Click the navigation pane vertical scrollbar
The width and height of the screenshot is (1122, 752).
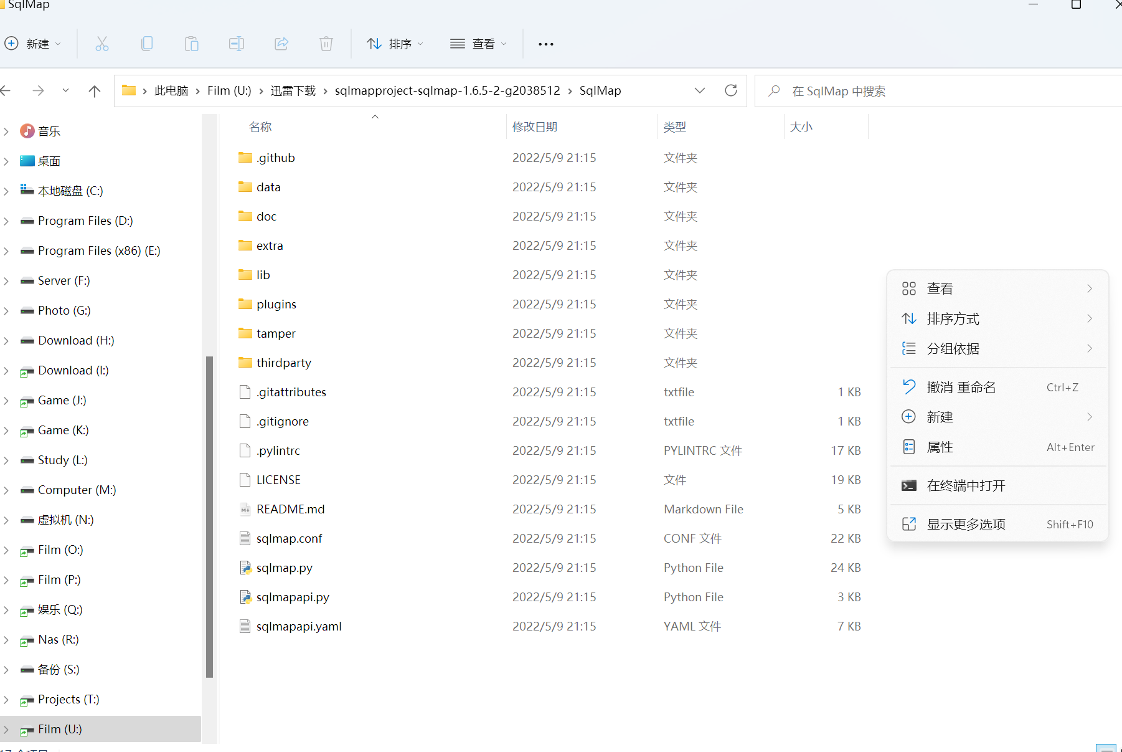point(210,516)
